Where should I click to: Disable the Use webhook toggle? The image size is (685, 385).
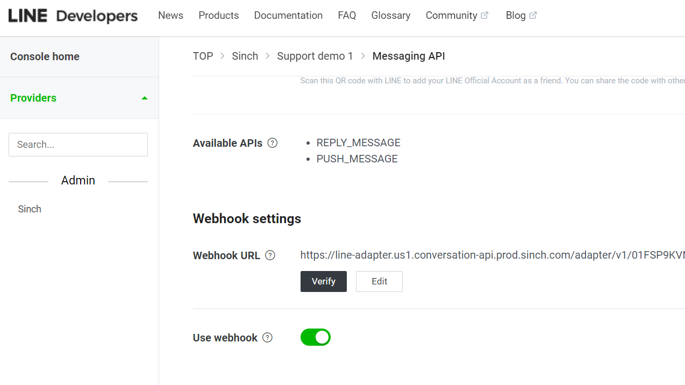tap(316, 337)
